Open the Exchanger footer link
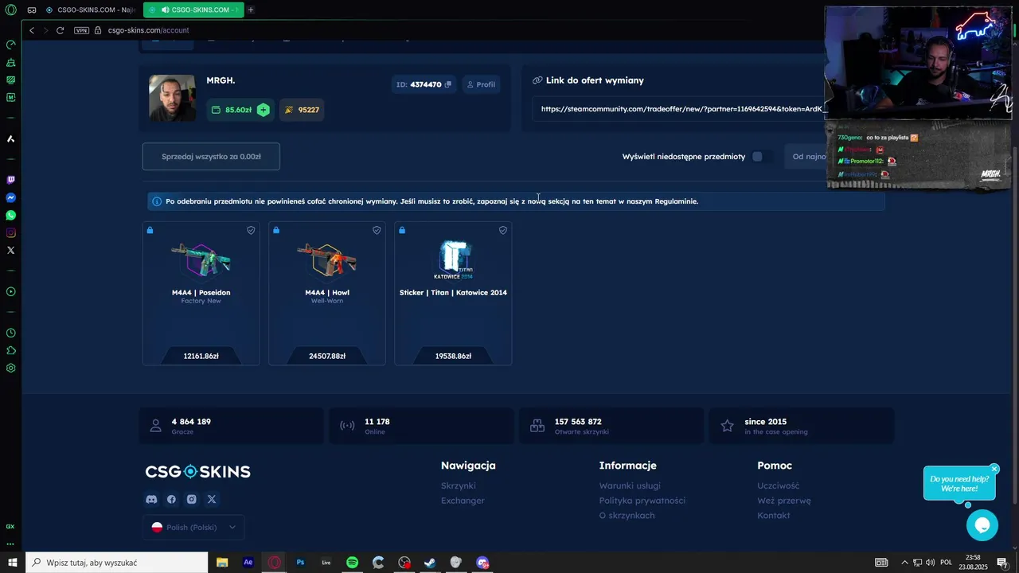Viewport: 1019px width, 573px height. click(x=463, y=501)
